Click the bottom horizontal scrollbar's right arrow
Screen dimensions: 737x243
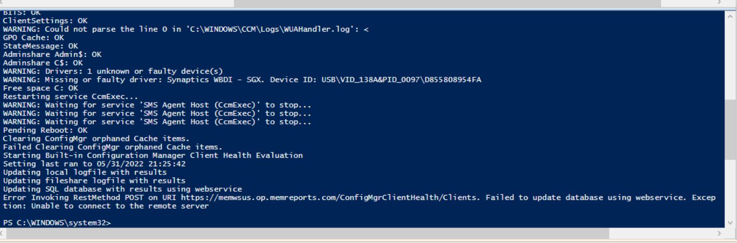(x=719, y=234)
